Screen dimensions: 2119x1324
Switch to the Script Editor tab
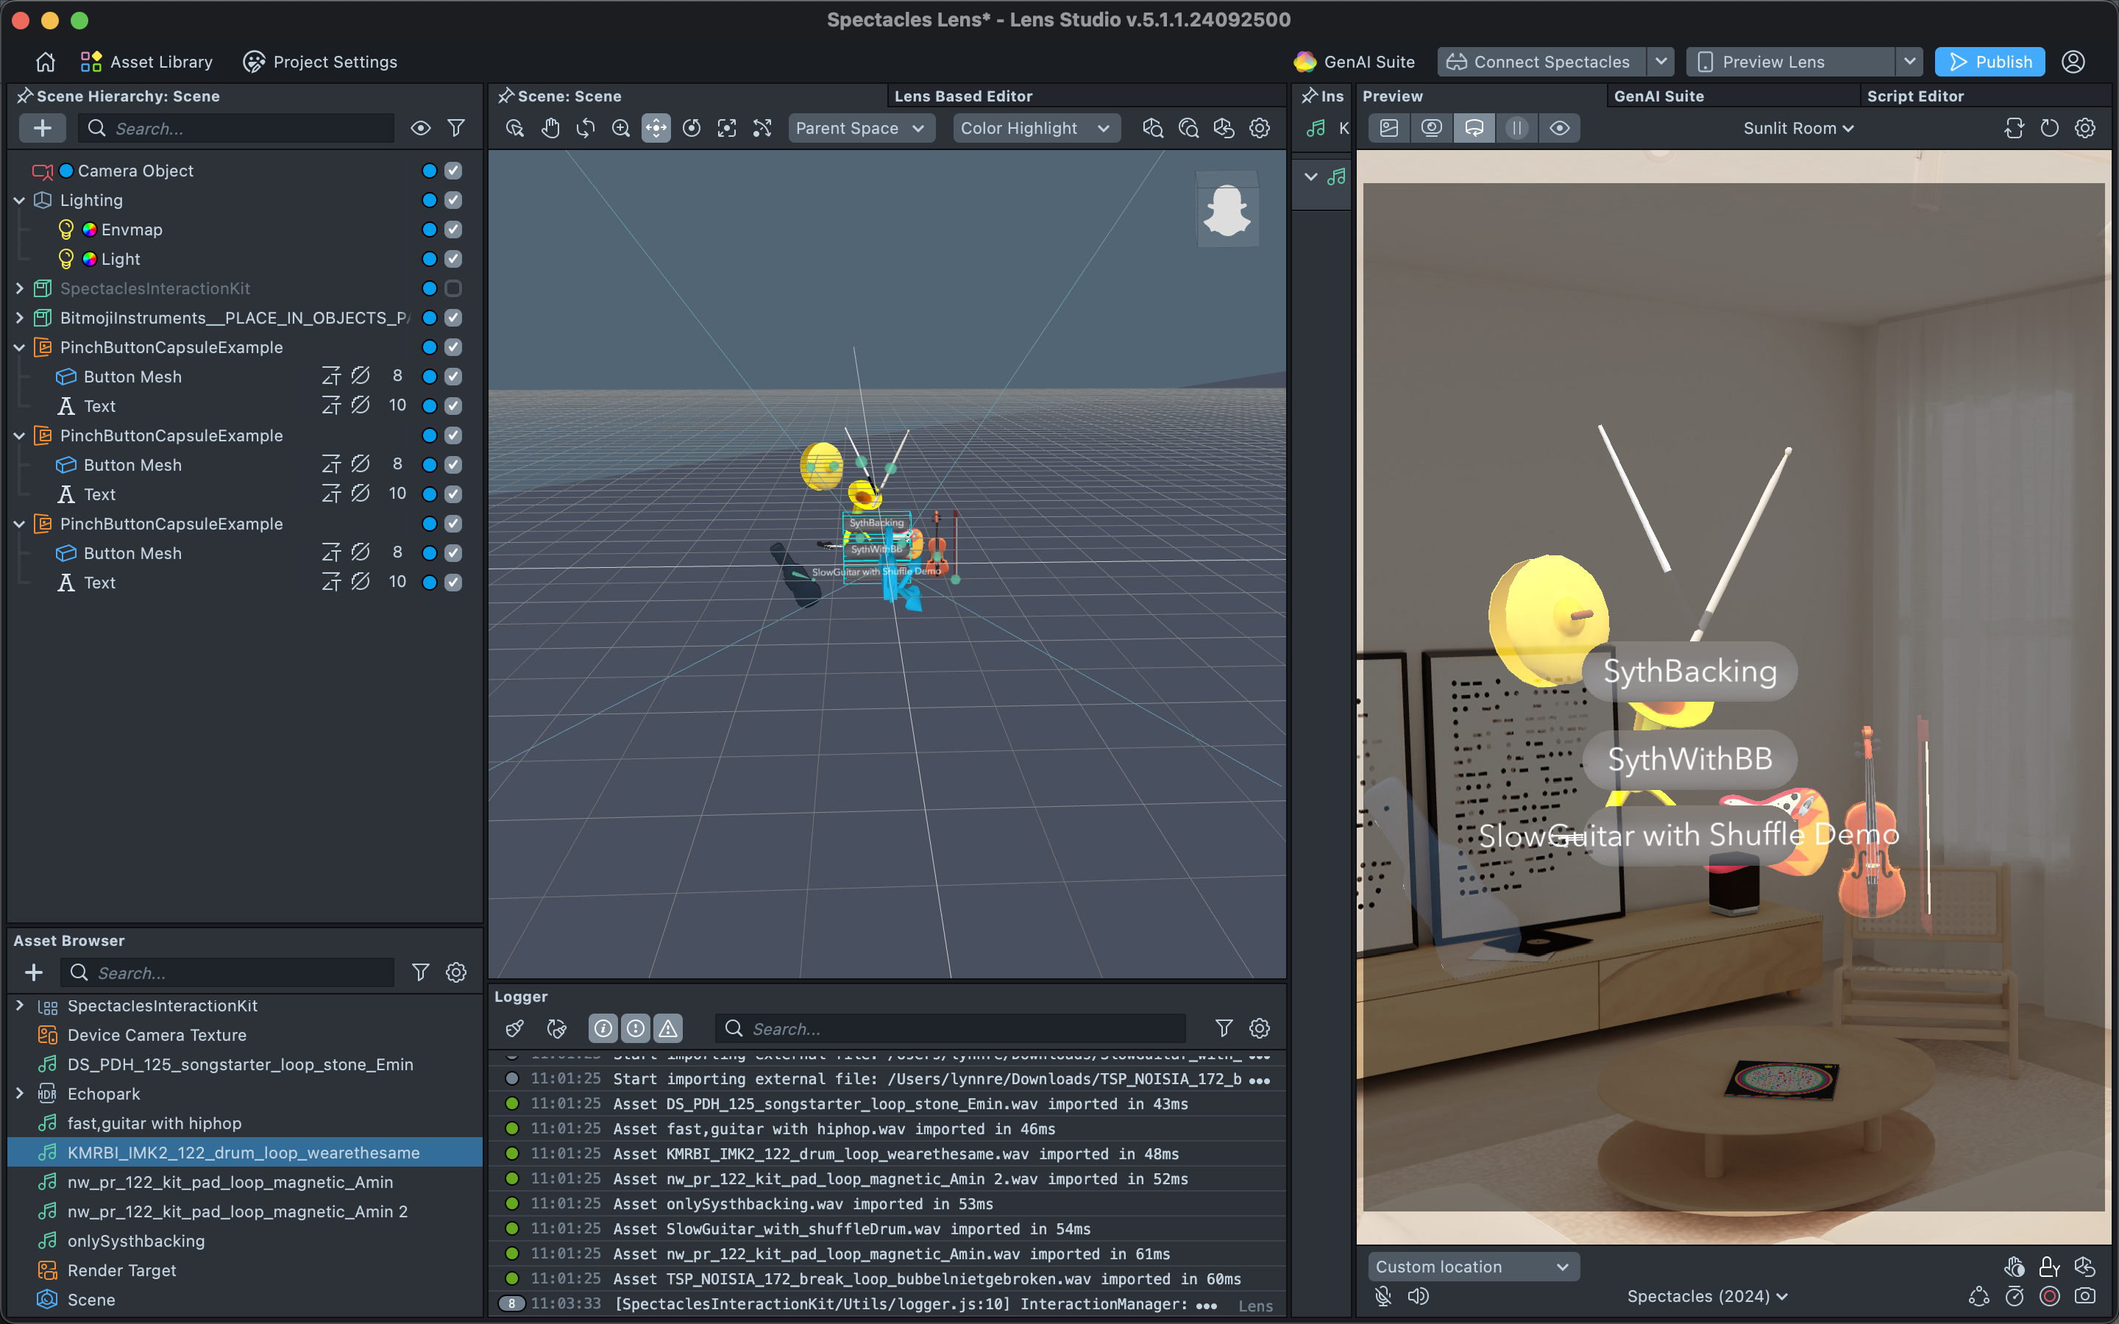1914,96
